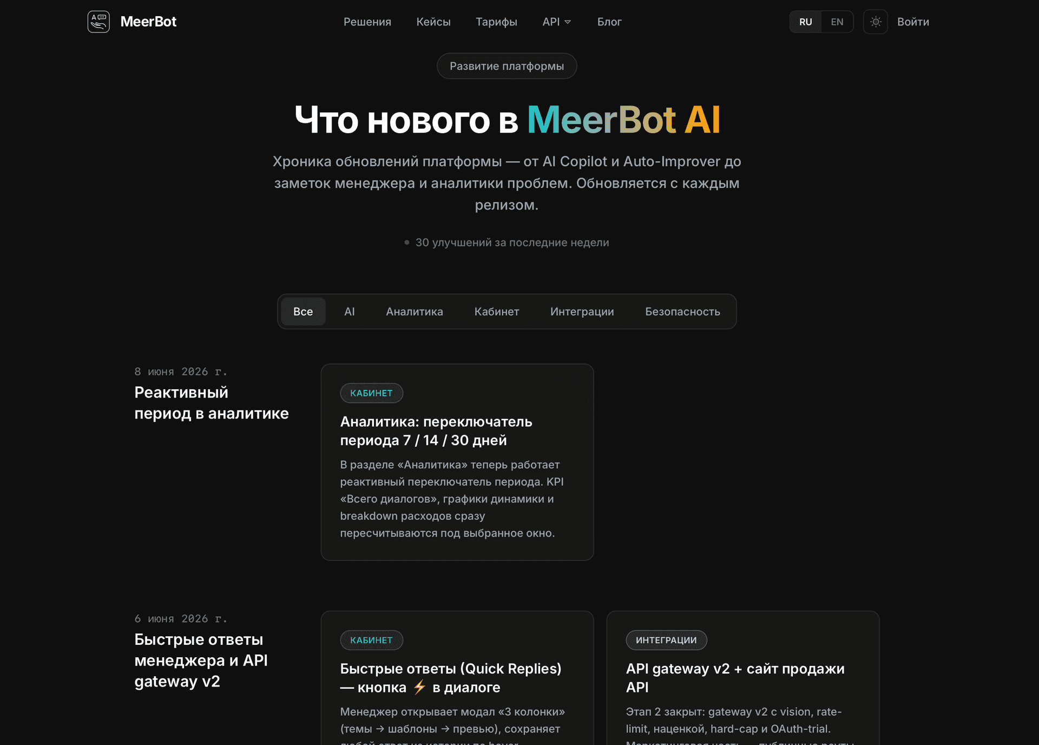1039x745 pixels.
Task: Click the lightning bolt icon in card title
Action: tap(419, 687)
